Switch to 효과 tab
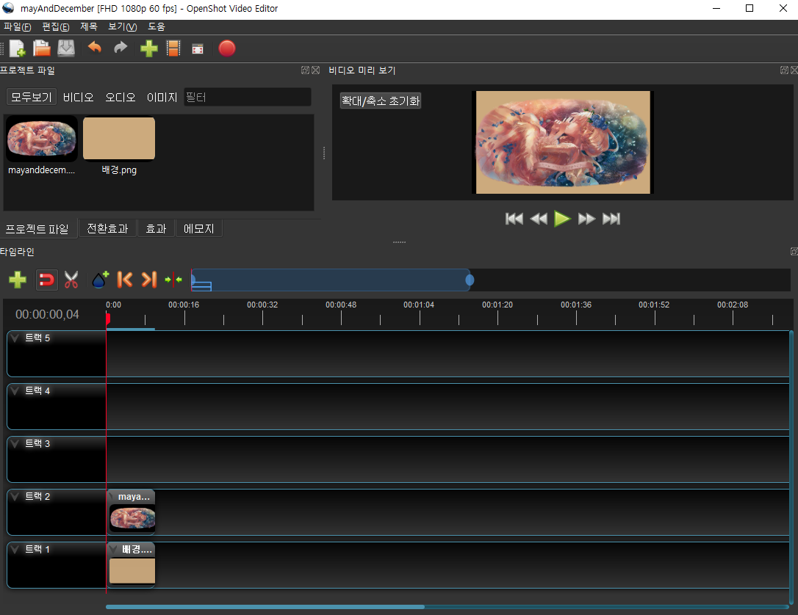Image resolution: width=798 pixels, height=615 pixels. (157, 229)
